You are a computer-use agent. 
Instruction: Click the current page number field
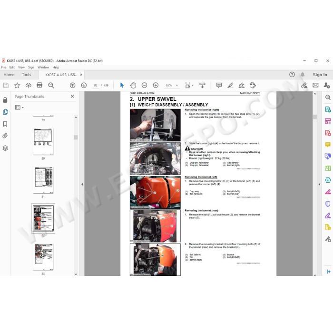point(96,85)
